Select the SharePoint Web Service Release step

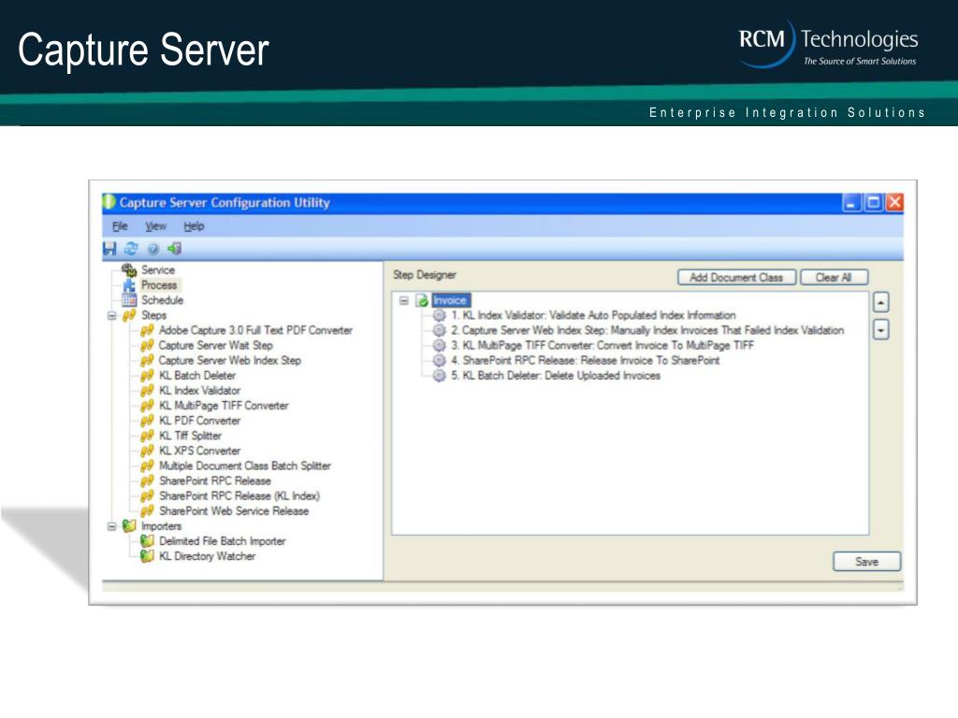[234, 511]
